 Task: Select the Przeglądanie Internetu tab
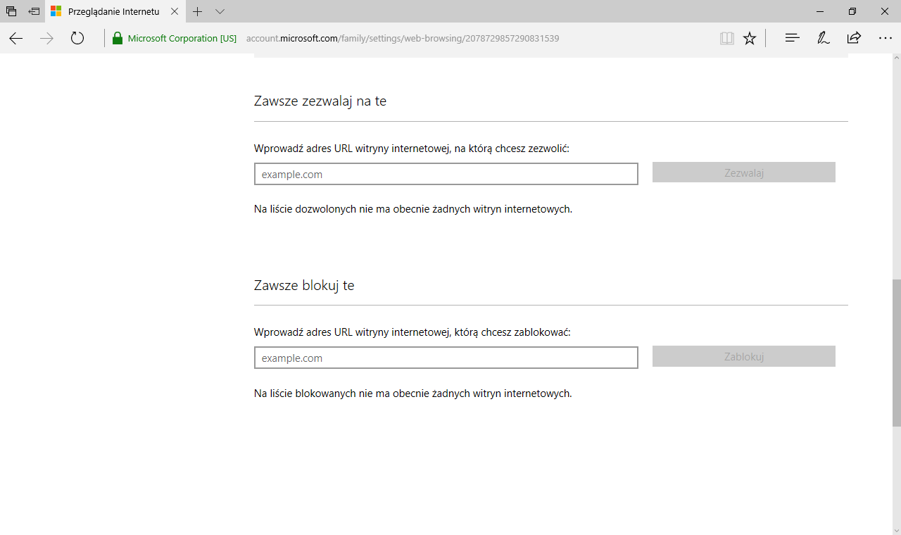pos(113,12)
